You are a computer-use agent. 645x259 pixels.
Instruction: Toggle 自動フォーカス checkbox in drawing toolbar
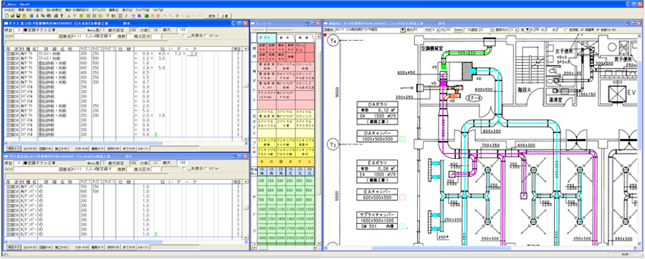pyautogui.click(x=598, y=30)
